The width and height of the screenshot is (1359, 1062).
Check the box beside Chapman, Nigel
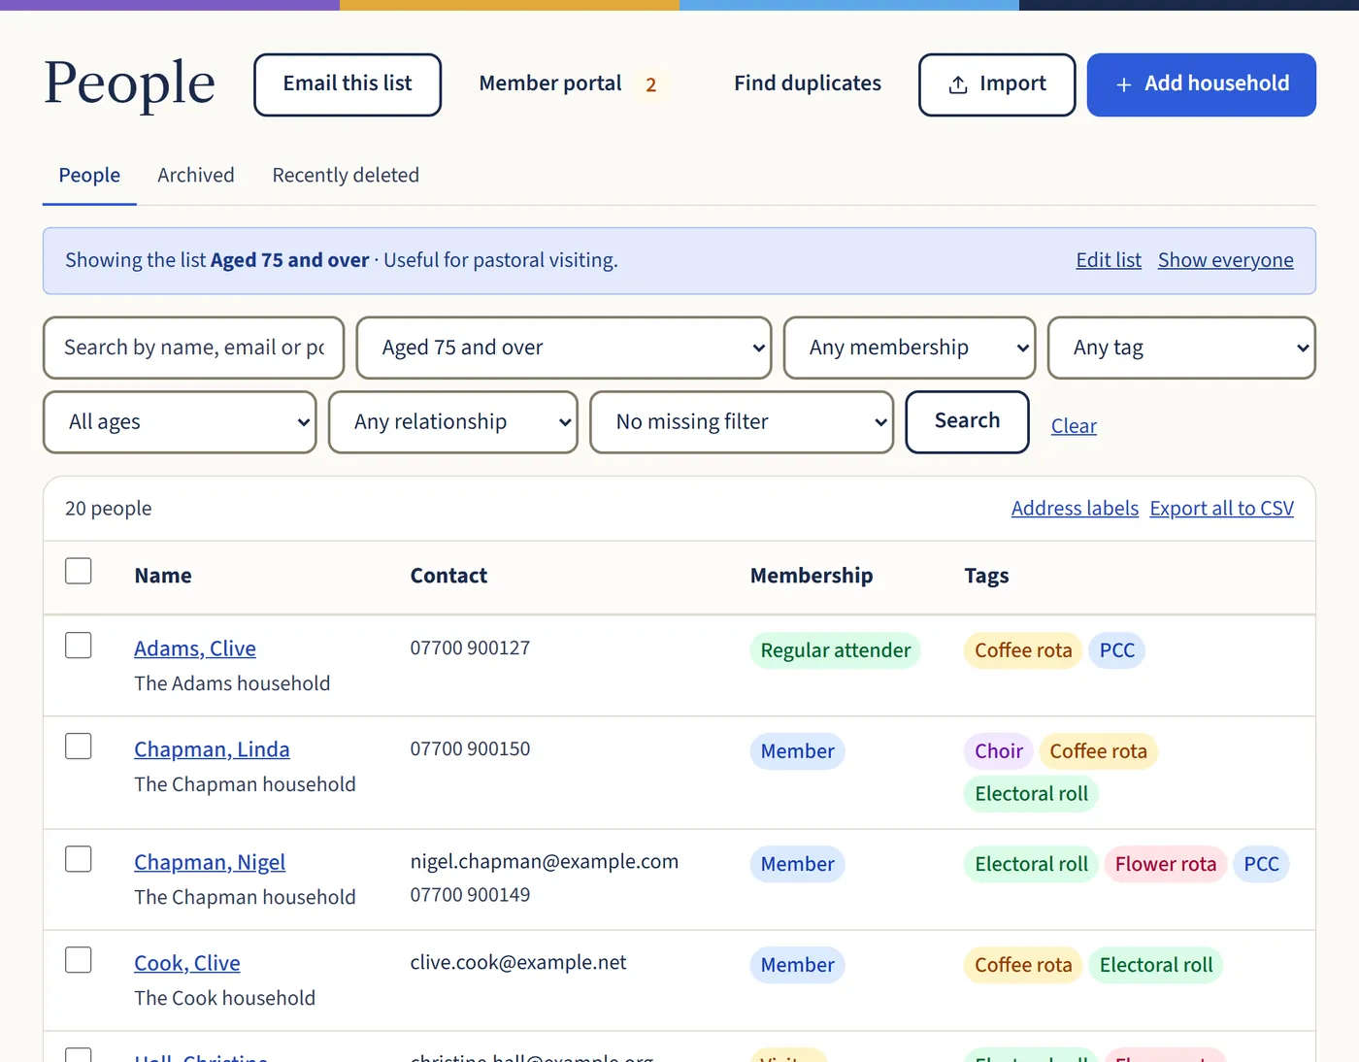(x=79, y=859)
